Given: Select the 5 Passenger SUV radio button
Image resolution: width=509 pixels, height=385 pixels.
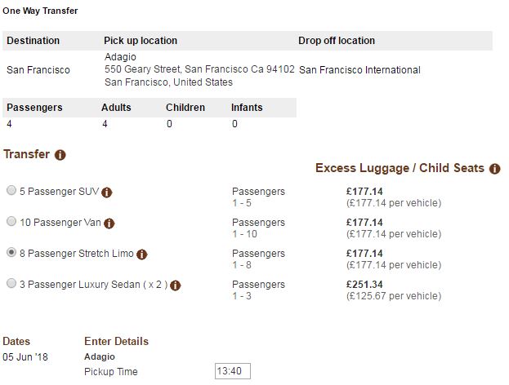Looking at the screenshot, I should (11, 191).
